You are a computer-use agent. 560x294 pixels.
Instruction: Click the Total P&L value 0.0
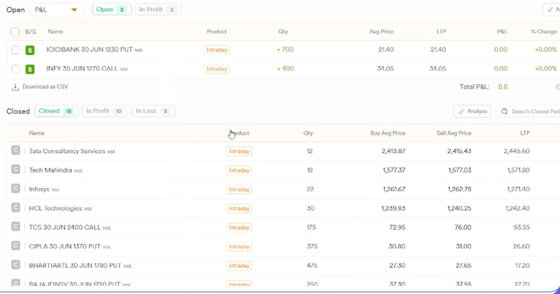(503, 87)
